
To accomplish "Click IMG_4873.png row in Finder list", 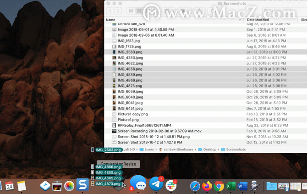I will coord(206,86).
